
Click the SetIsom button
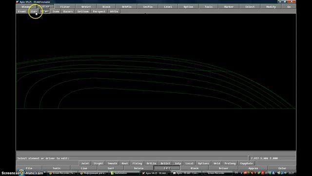[83, 11]
